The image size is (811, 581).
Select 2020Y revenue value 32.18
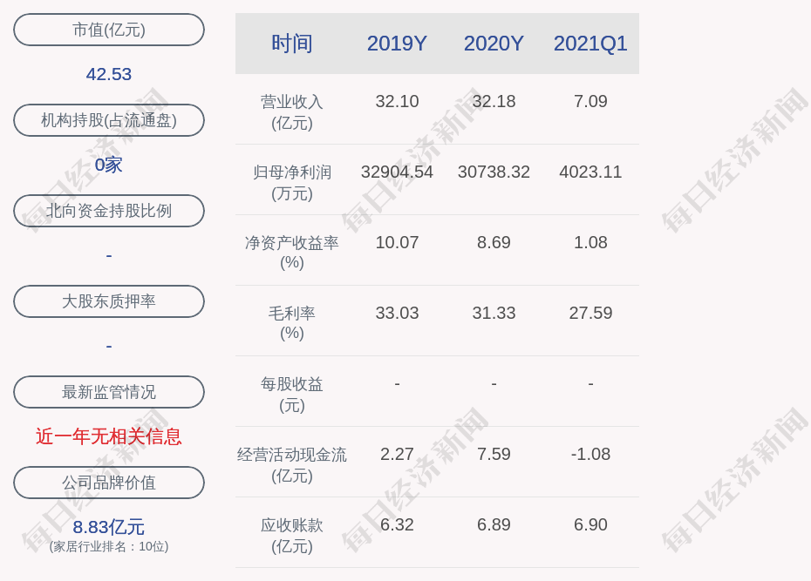(494, 101)
